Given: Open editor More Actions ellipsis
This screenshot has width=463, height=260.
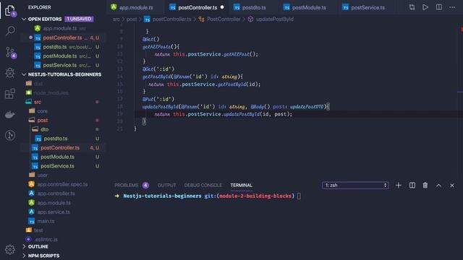Looking at the screenshot, I should tap(452, 7).
